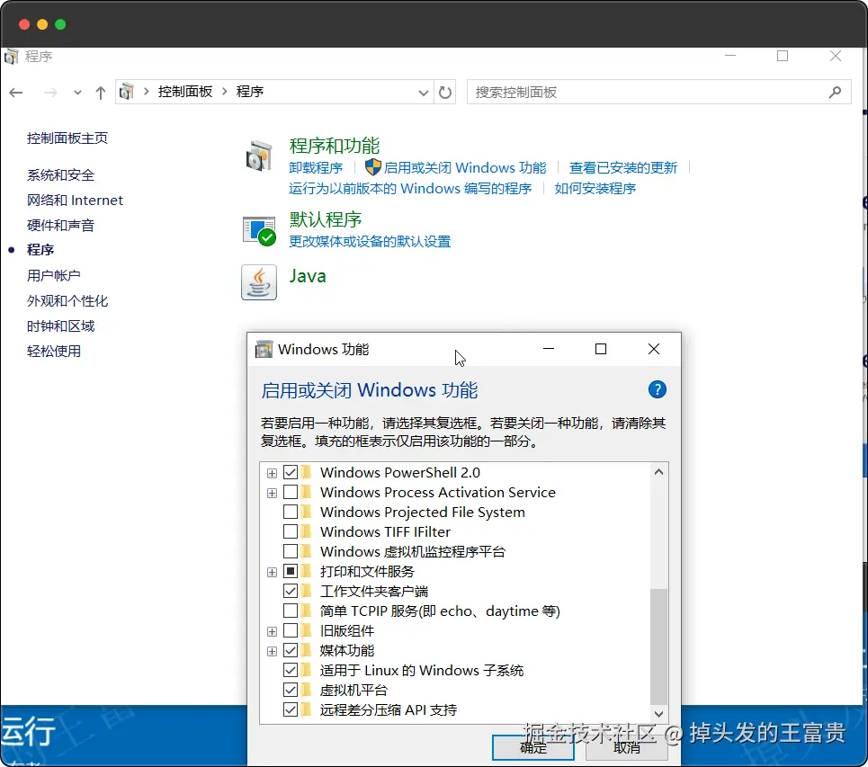Open recent locations dropdown arrow
Screen dimensions: 868x767
[77, 93]
